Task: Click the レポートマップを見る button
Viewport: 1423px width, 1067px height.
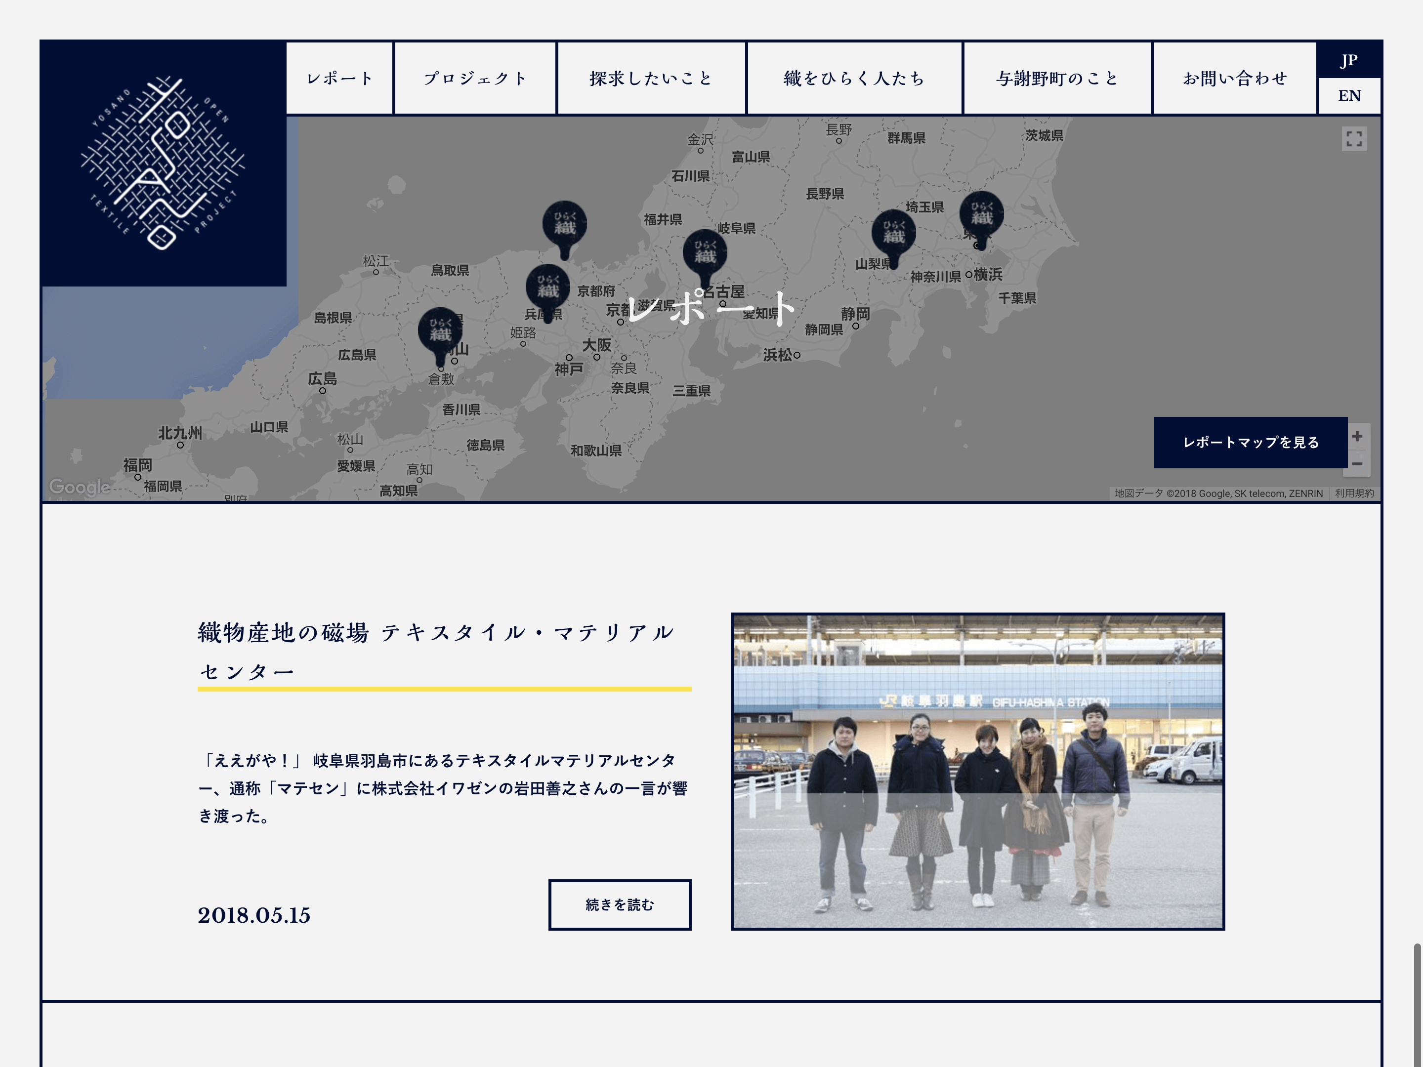Action: 1250,443
